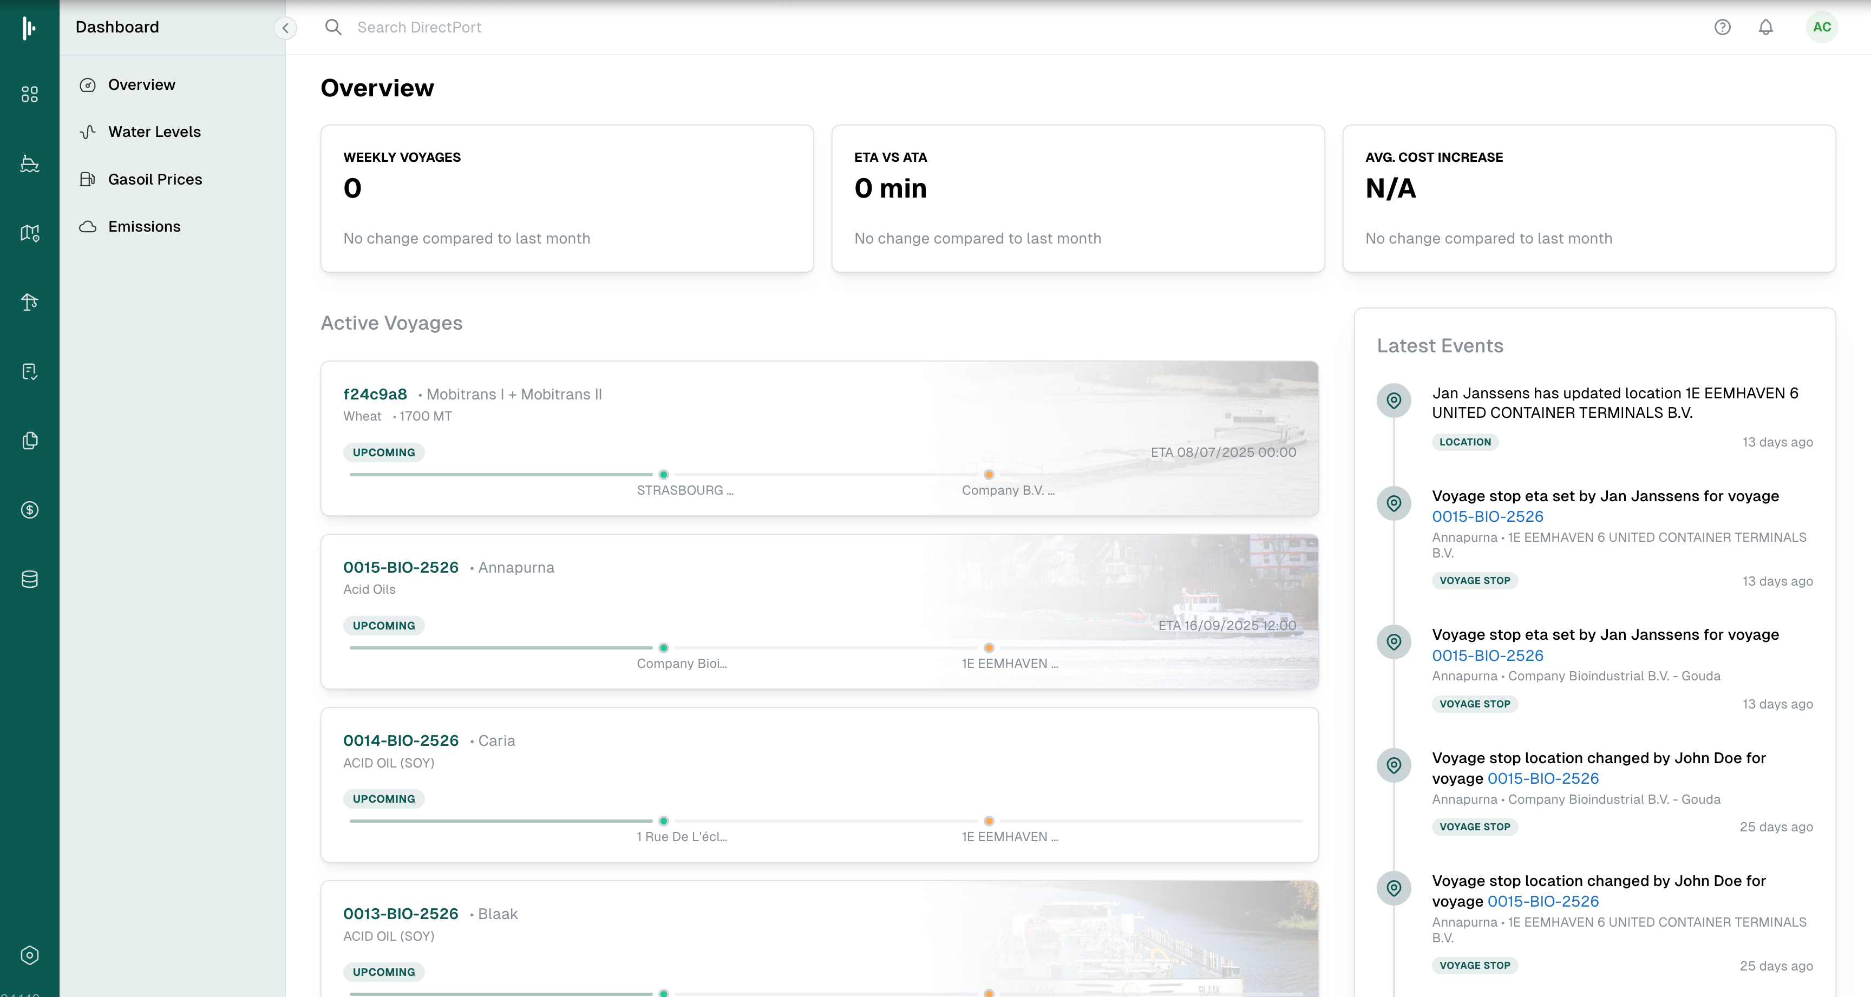Open the document checklist icon in sidebar
The image size is (1871, 997).
tap(29, 371)
